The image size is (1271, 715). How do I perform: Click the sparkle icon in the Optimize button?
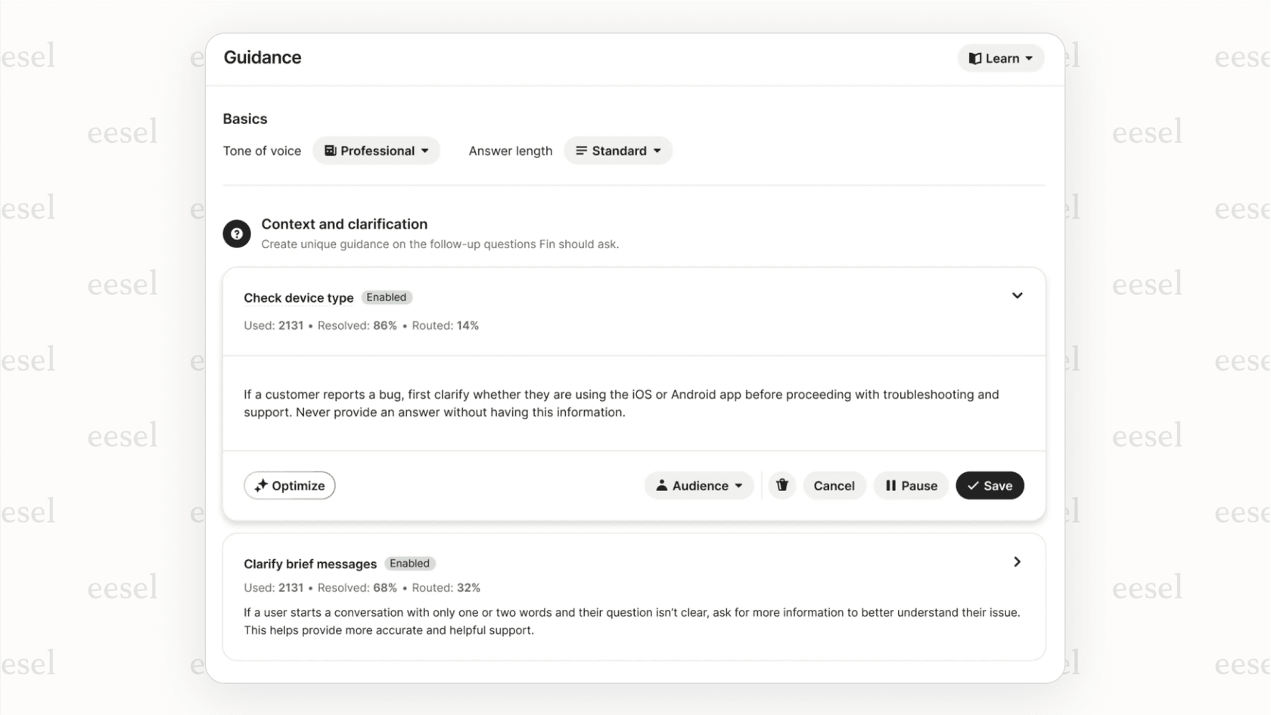coord(262,485)
